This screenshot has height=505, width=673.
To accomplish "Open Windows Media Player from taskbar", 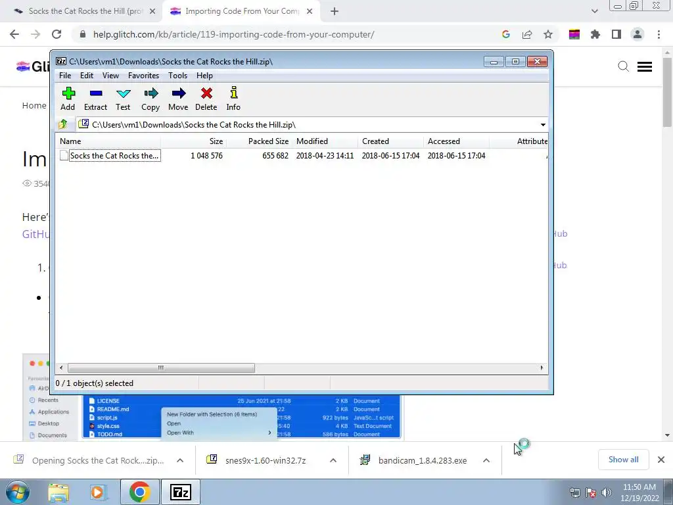I will pos(97,493).
